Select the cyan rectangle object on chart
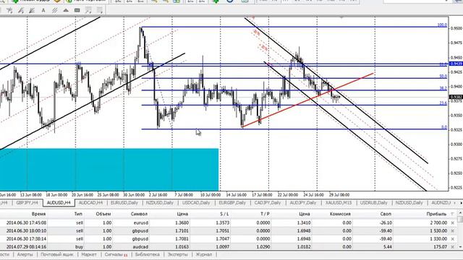Viewport: 463px width, 260px height. 109,170
